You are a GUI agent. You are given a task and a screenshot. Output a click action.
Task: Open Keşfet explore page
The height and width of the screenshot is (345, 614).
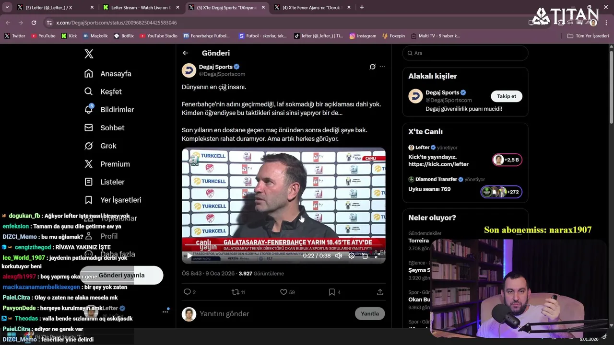(x=103, y=92)
